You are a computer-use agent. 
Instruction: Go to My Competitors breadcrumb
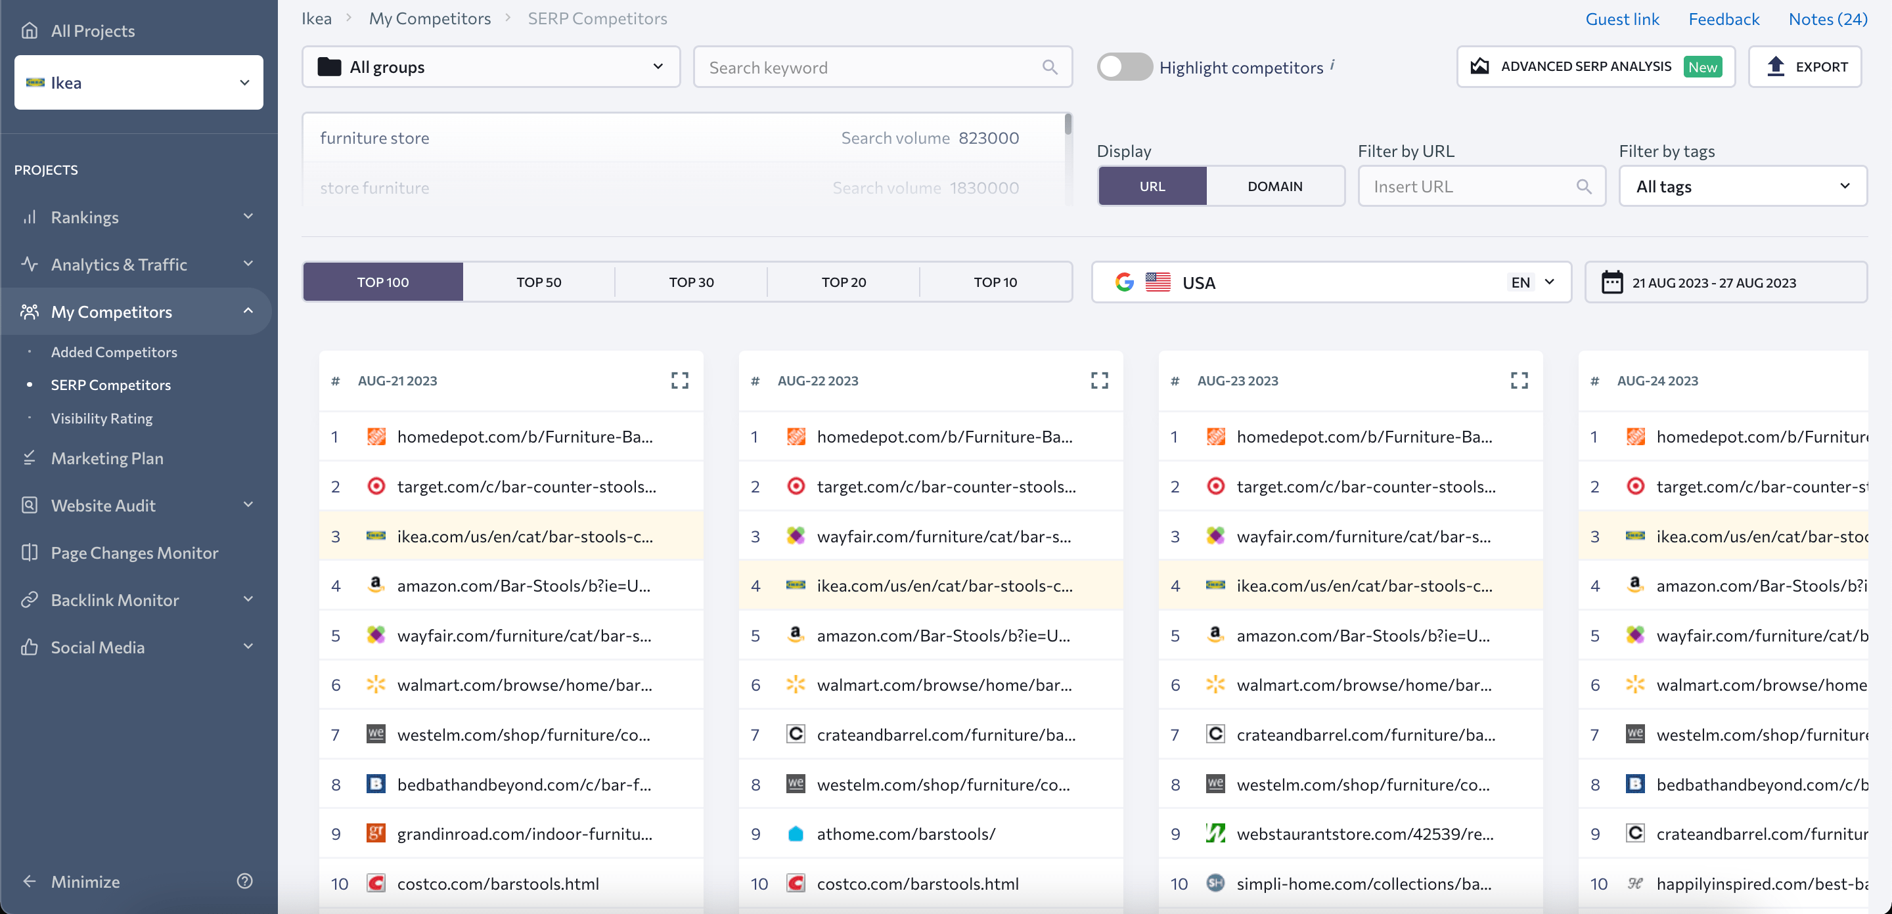tap(430, 18)
